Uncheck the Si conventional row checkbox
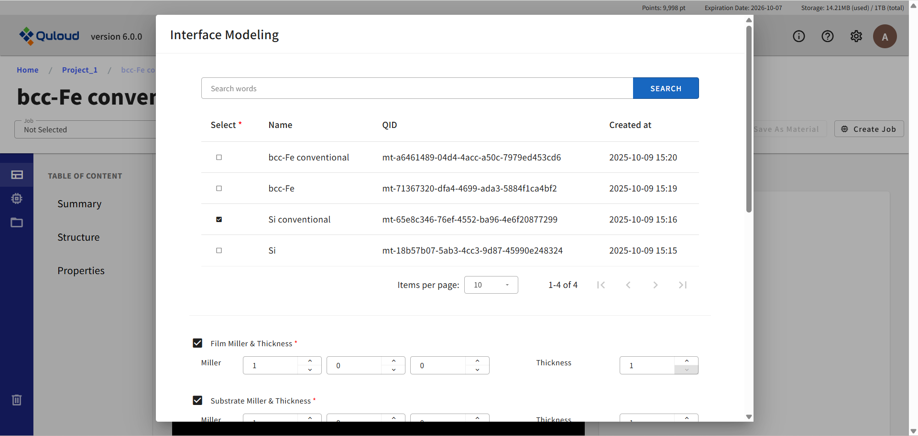This screenshot has width=918, height=436. tap(219, 220)
